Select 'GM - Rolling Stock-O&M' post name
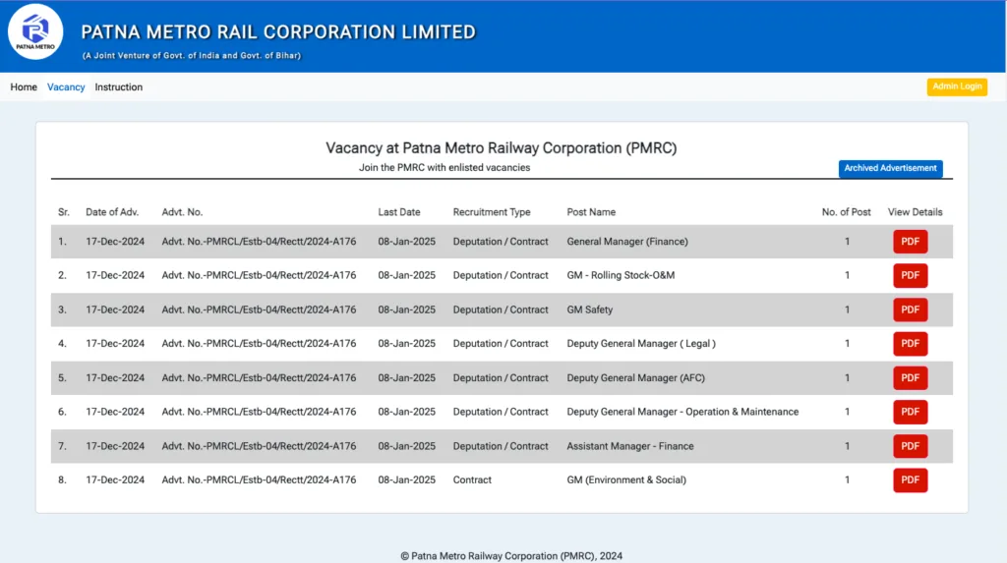This screenshot has width=1007, height=563. [621, 275]
